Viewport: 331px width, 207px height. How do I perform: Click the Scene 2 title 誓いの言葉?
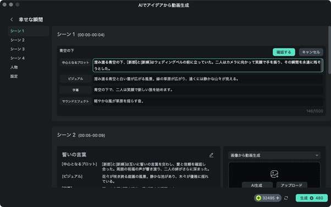pos(74,155)
